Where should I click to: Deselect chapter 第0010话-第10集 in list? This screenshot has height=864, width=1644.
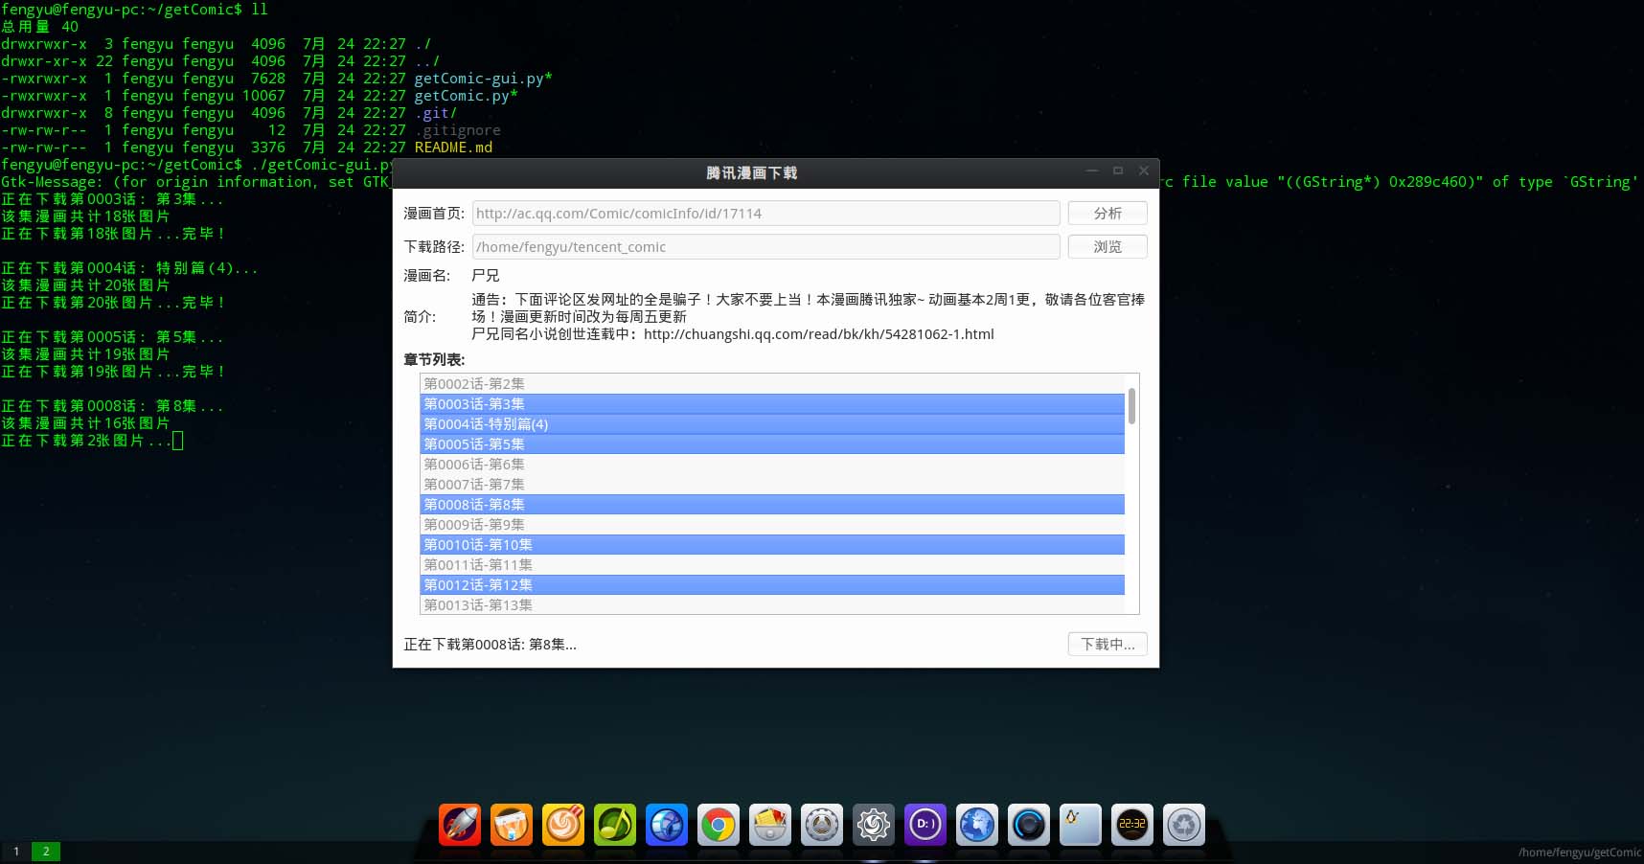point(771,545)
